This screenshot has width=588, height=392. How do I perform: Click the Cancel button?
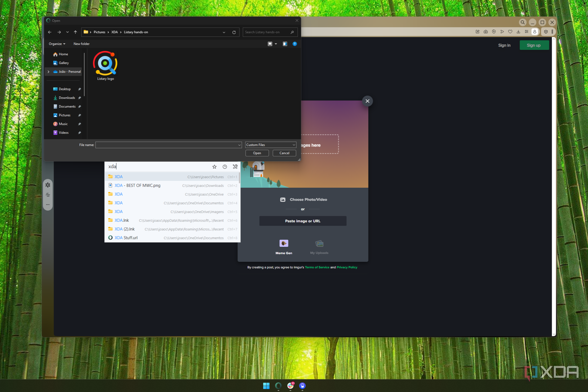[284, 153]
